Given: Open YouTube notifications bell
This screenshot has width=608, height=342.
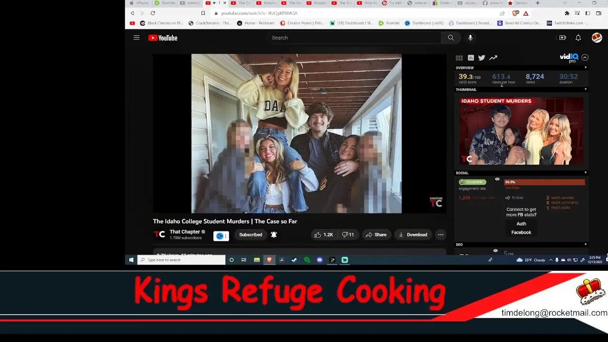Looking at the screenshot, I should coord(578,38).
